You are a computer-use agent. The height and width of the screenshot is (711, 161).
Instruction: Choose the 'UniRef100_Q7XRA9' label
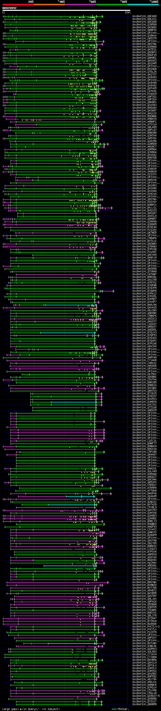[x=144, y=272]
